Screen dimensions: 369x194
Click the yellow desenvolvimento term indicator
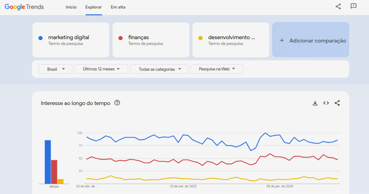(x=200, y=38)
